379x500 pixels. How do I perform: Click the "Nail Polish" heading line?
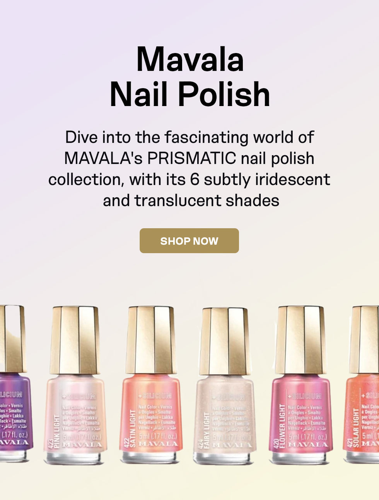coord(190,95)
